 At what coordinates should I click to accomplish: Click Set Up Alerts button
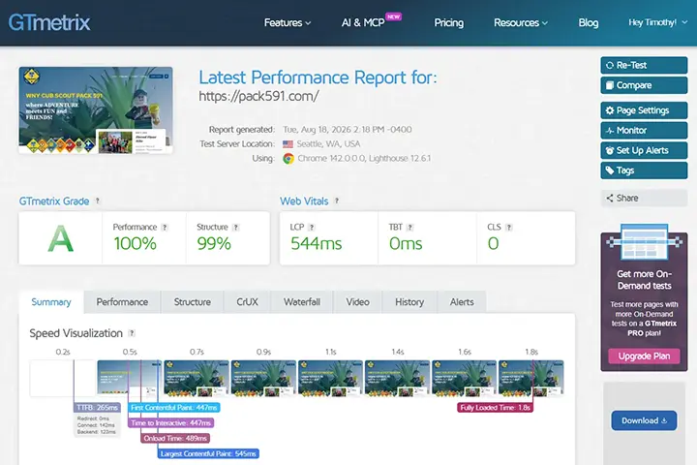point(644,150)
